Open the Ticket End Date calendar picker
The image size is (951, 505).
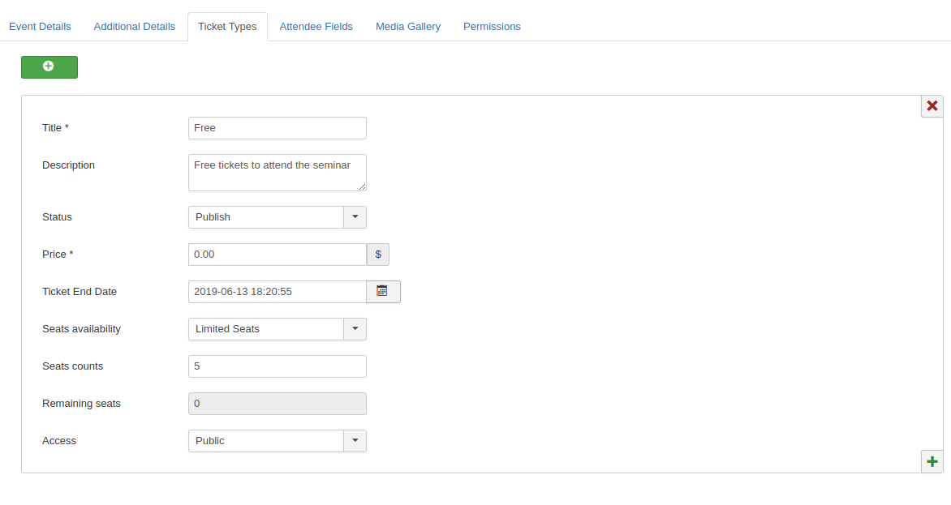click(x=383, y=292)
